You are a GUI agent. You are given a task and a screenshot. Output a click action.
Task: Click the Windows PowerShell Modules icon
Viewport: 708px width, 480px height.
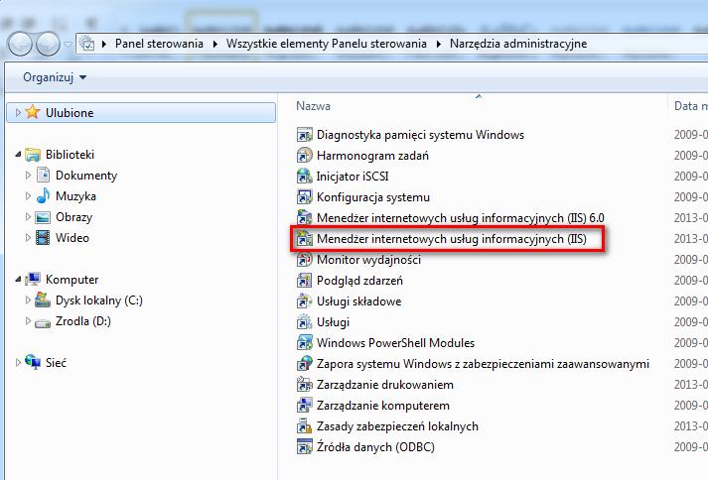point(304,343)
